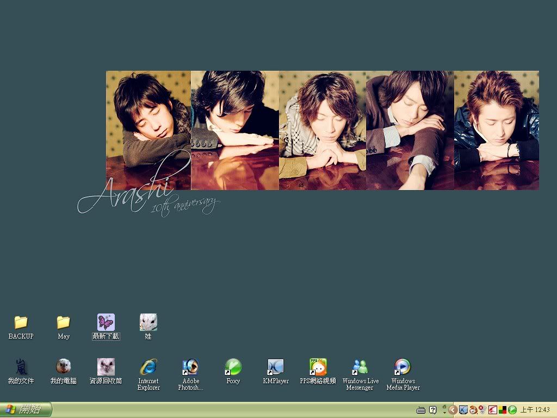
Task: Launch Windows Live Messenger
Action: 360,366
